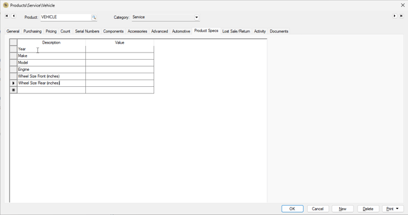Click the application icon in title bar

[6, 5]
